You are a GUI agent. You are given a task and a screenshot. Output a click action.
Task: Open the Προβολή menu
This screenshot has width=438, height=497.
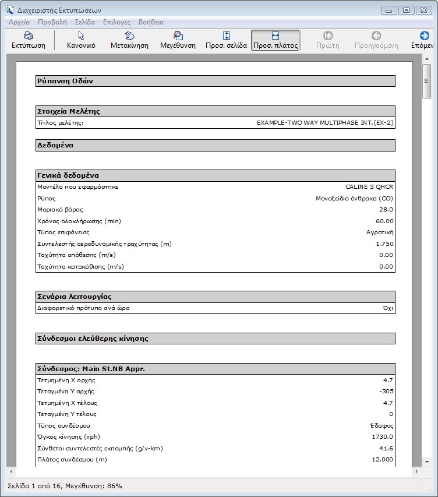coord(52,22)
